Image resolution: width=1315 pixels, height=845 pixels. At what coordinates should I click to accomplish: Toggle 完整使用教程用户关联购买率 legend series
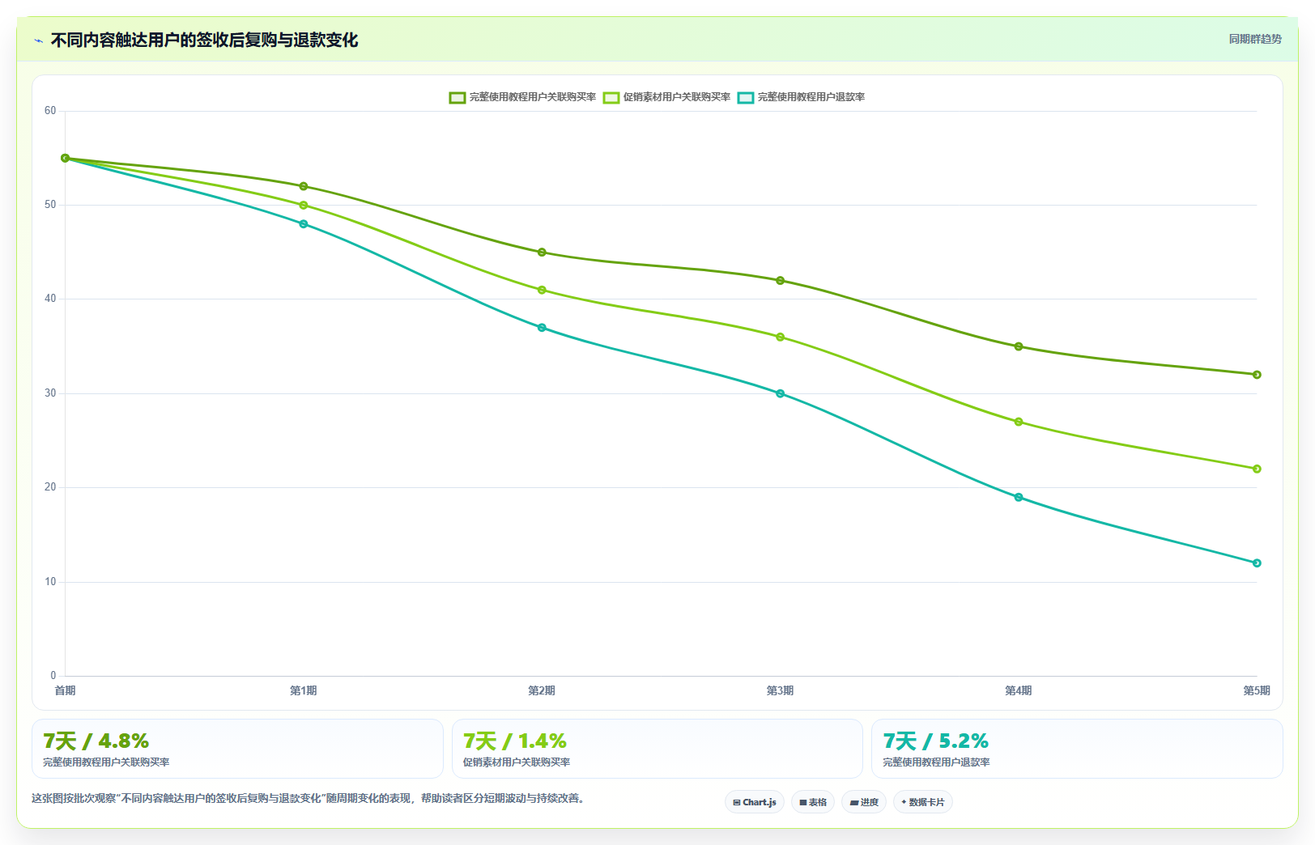[522, 97]
